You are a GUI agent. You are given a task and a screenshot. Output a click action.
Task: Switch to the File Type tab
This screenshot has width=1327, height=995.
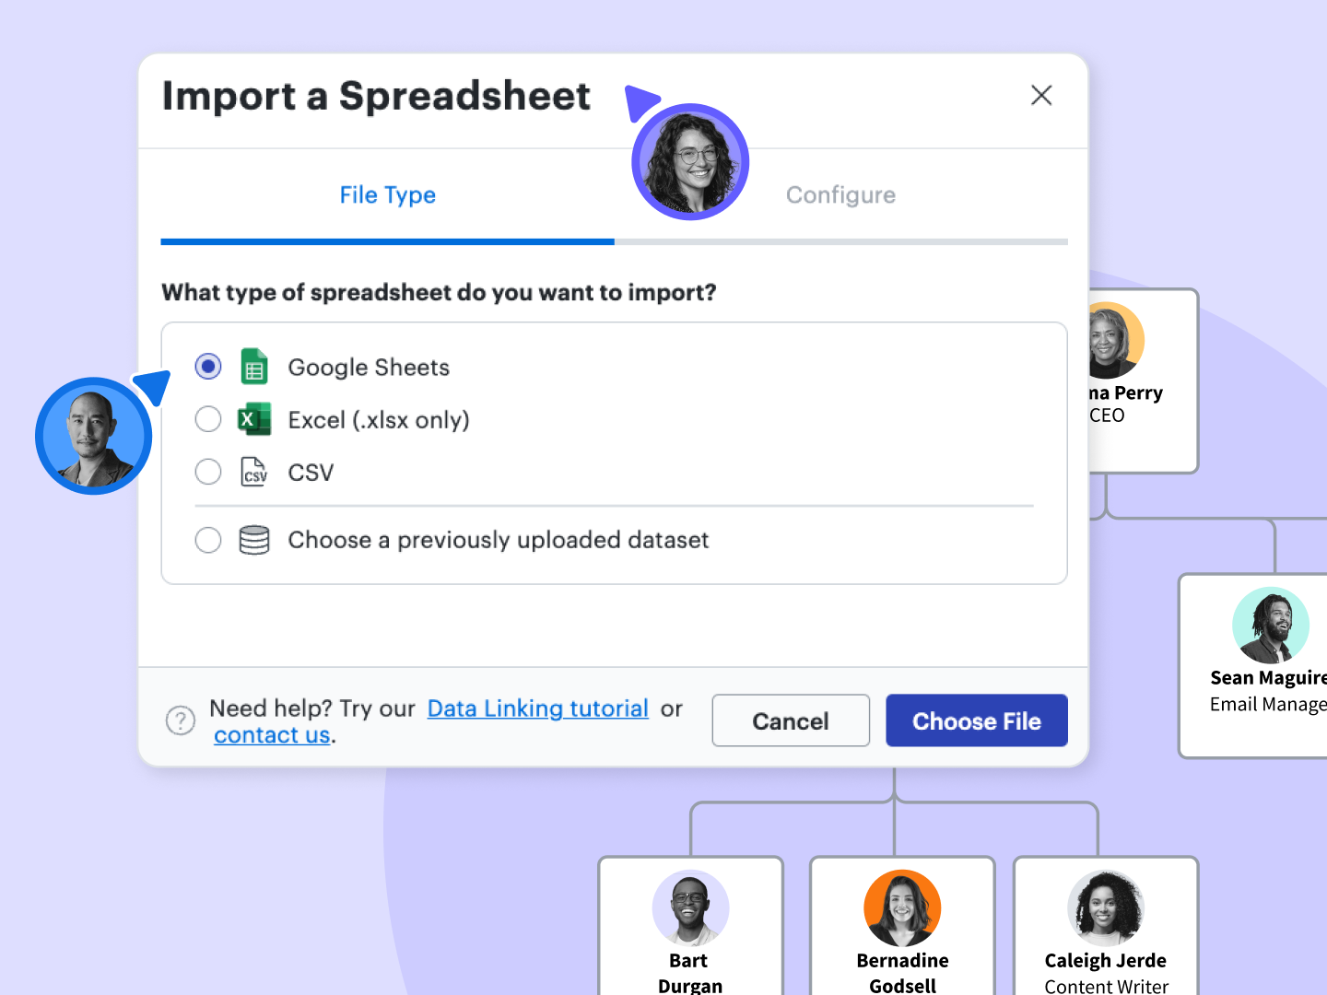click(x=387, y=195)
